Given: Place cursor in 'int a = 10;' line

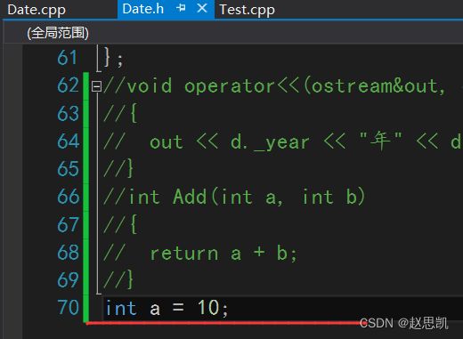Looking at the screenshot, I should [x=167, y=308].
